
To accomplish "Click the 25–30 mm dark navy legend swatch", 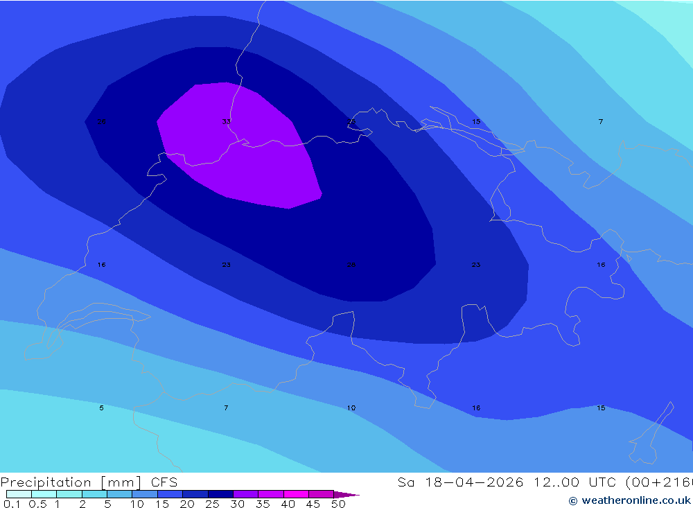I will tap(220, 494).
